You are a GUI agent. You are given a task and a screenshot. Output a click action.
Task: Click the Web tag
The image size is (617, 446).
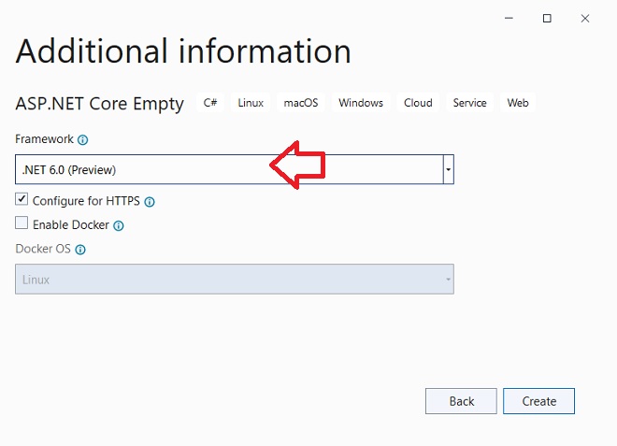tap(518, 103)
